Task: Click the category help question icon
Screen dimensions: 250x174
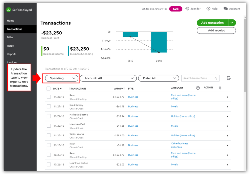Action: (198, 88)
